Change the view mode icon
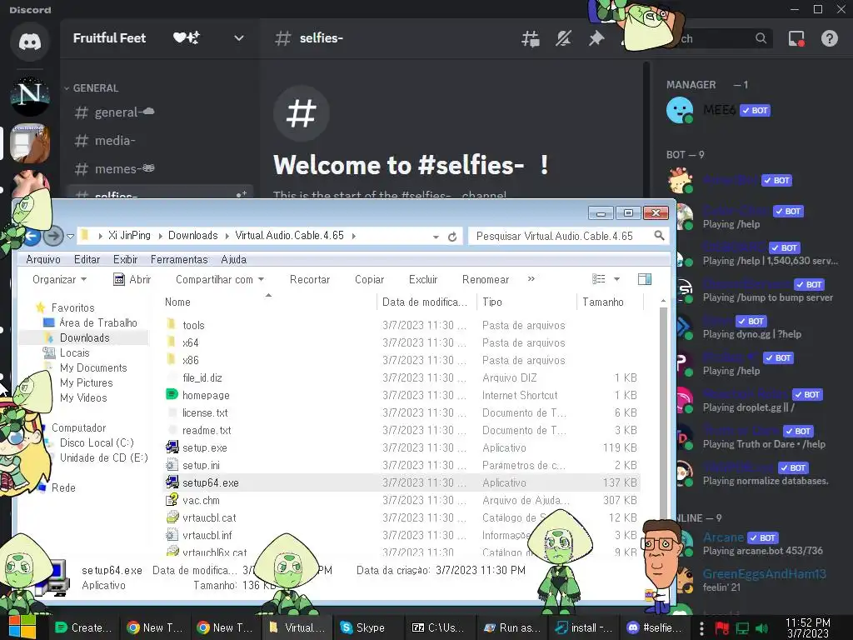The image size is (853, 640). point(598,279)
